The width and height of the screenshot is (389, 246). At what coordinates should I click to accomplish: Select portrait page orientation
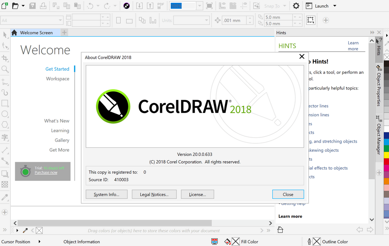coord(118,20)
